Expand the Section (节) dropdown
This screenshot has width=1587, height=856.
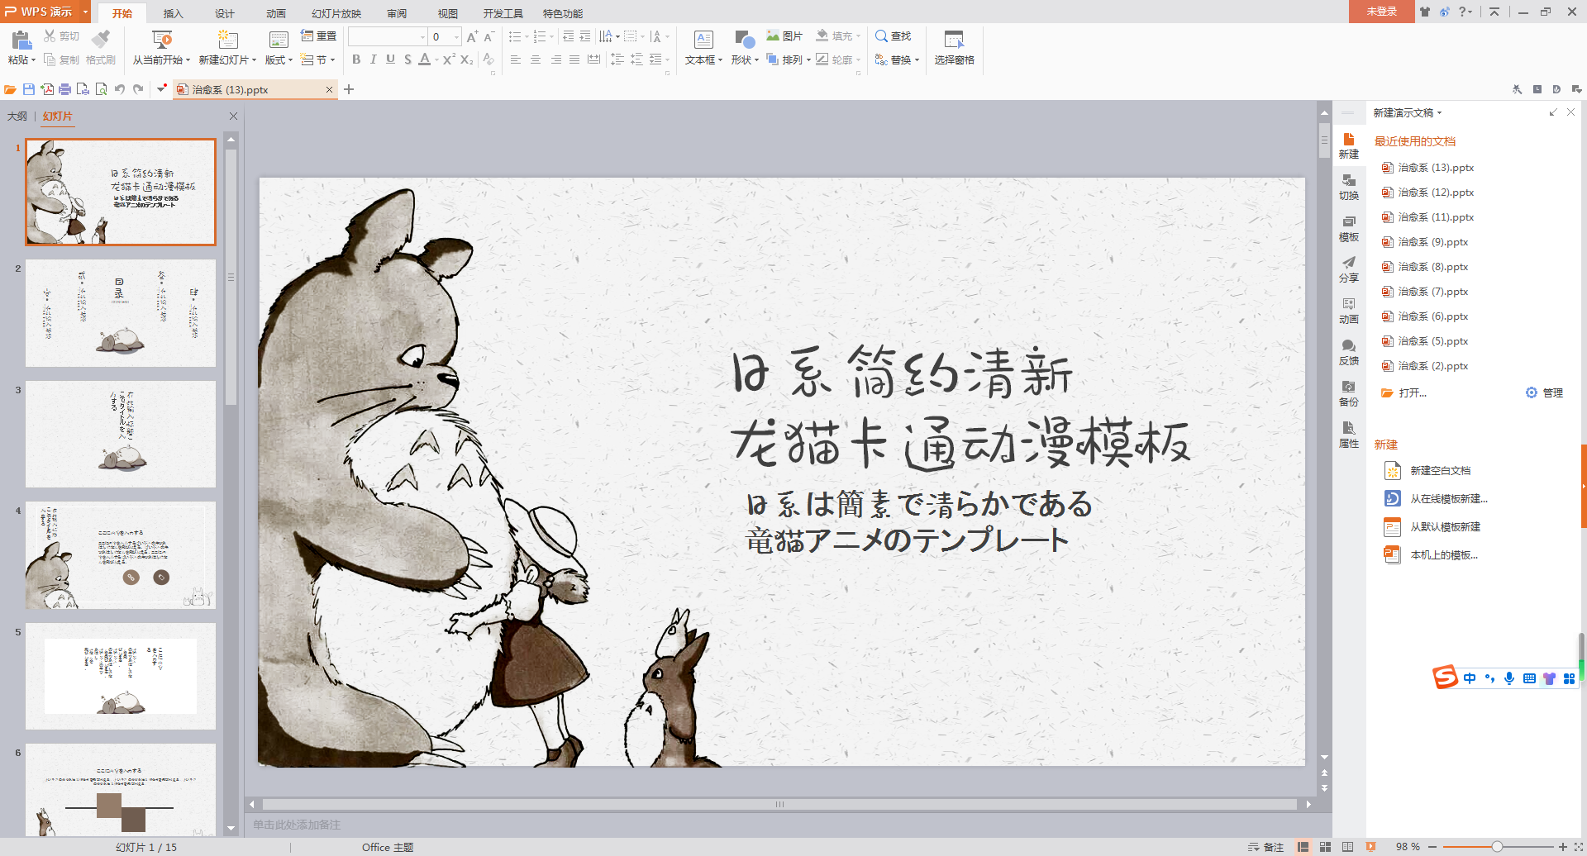[x=318, y=59]
